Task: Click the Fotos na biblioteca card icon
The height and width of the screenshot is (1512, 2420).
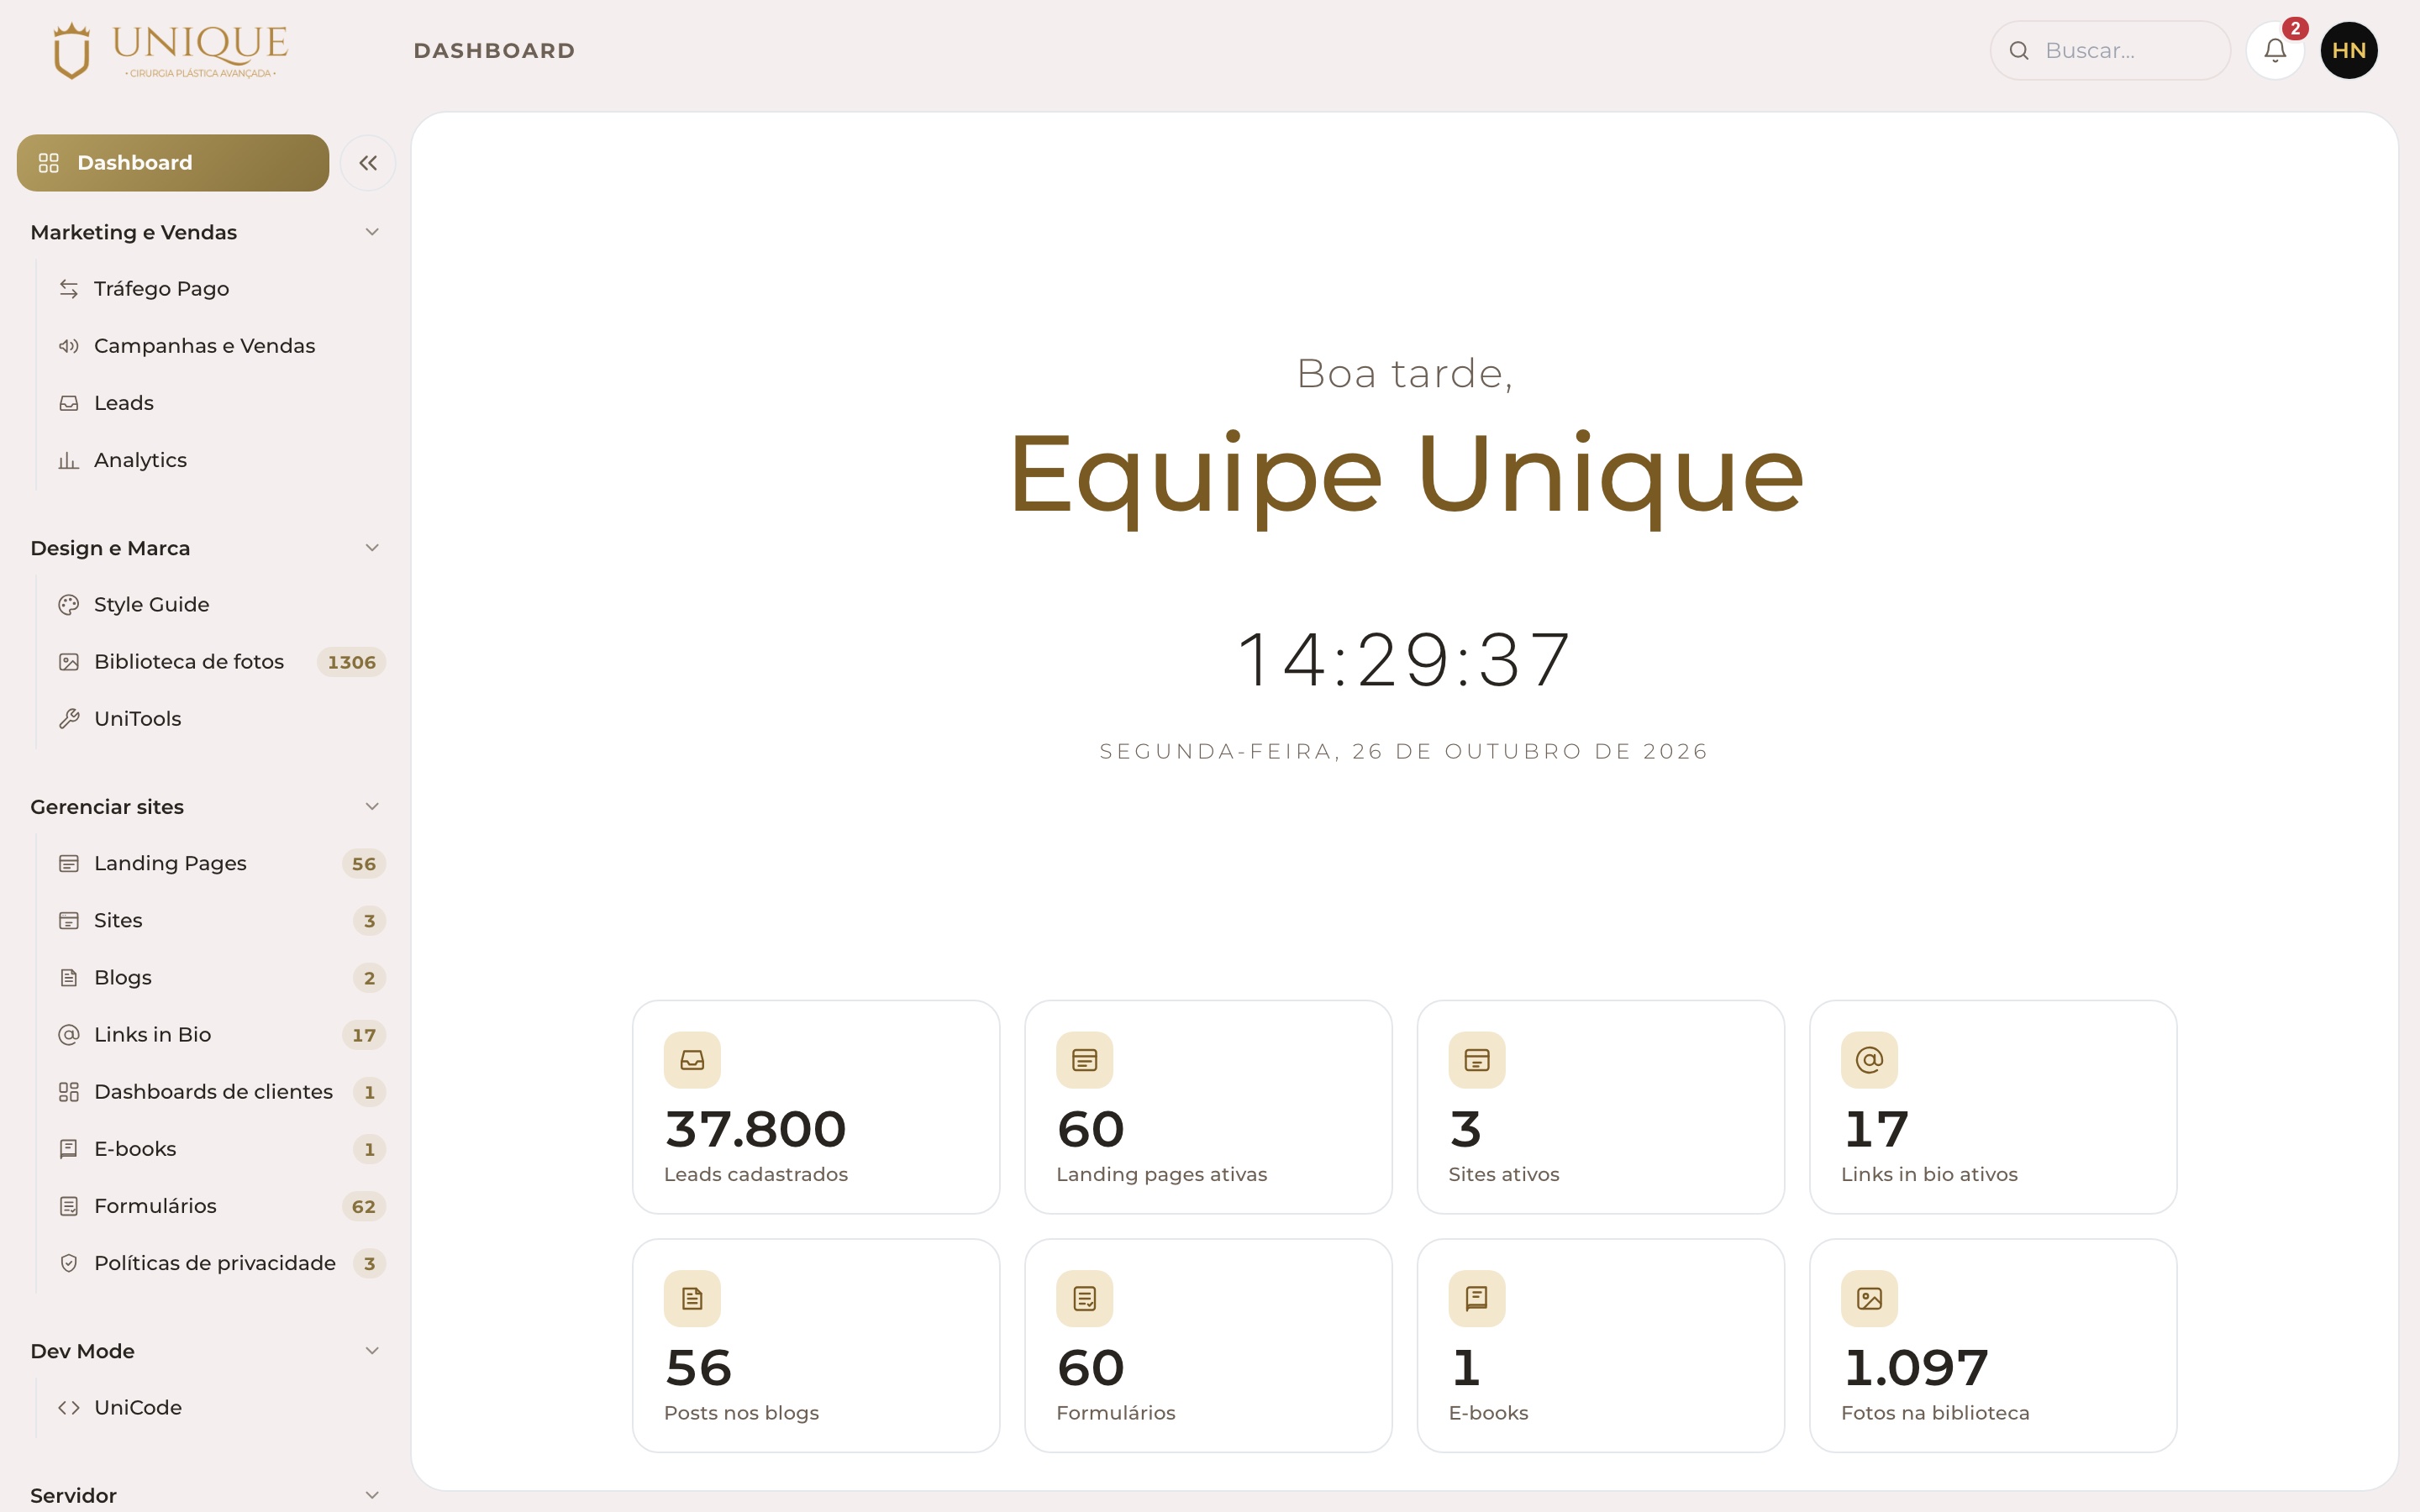Action: pos(1869,1298)
